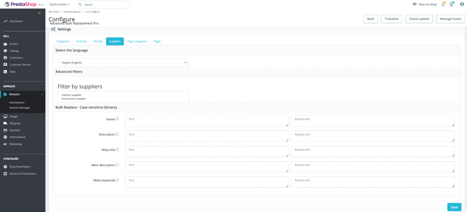The height and width of the screenshot is (212, 467).
Task: Click the Orders basket icon
Action: point(5,44)
